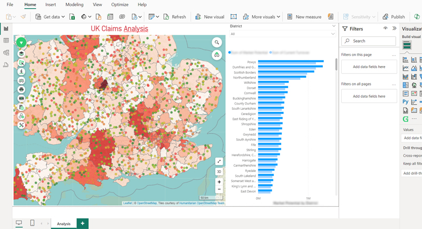
Task: Click the Dataverse icon in ribbon
Action: click(122, 17)
